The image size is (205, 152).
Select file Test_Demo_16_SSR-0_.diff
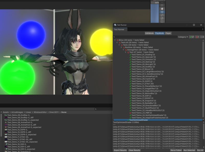(x=19, y=147)
